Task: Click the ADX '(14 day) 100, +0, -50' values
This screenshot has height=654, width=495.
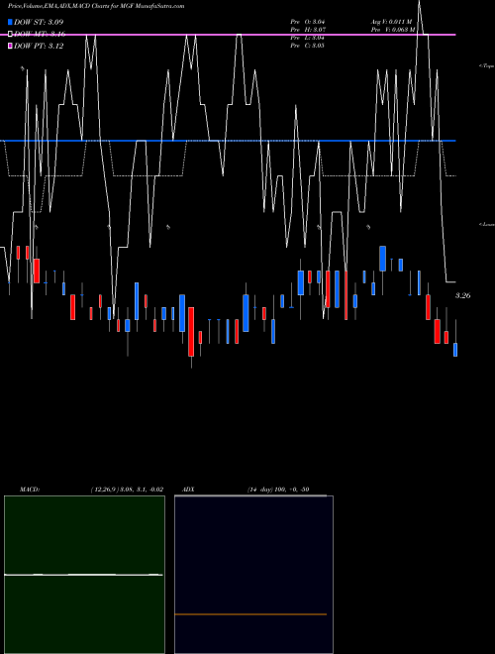Action: 278,490
